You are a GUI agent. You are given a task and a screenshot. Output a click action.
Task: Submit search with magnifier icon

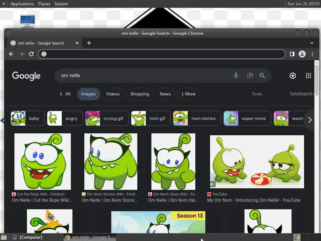point(262,76)
